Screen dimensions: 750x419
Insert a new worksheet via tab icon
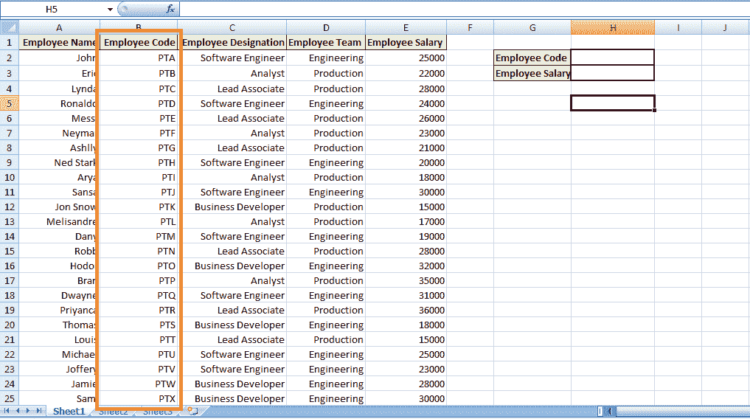[x=192, y=411]
